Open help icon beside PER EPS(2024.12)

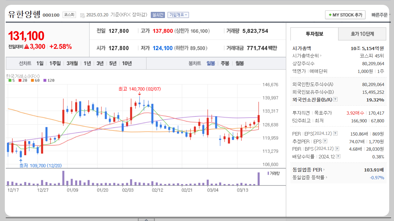coord(335,133)
